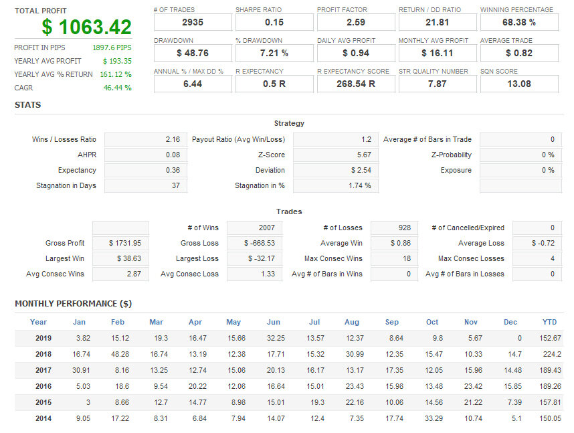Select the Stagnation in Days field 37

tap(146, 186)
